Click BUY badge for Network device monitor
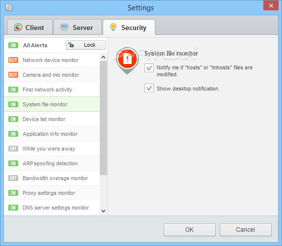282x246 pixels. pyautogui.click(x=13, y=60)
